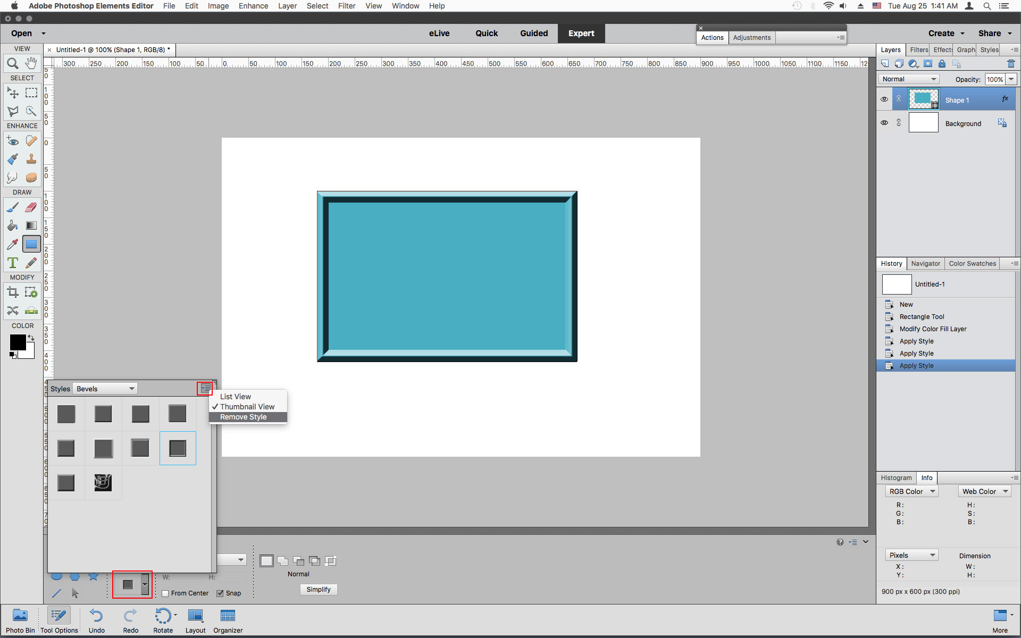Screen dimensions: 1021x638
Task: Choose Remove Style from popup menu
Action: tap(244, 417)
